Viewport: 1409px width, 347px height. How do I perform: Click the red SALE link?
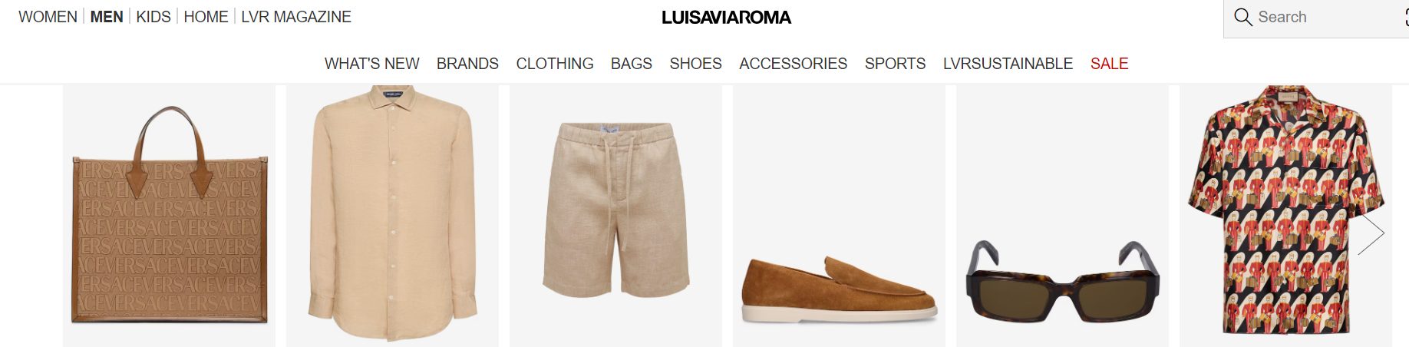[1109, 64]
